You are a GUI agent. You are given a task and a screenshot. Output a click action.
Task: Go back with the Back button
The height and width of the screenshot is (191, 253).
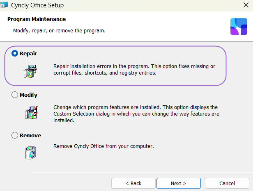pyautogui.click(x=133, y=183)
